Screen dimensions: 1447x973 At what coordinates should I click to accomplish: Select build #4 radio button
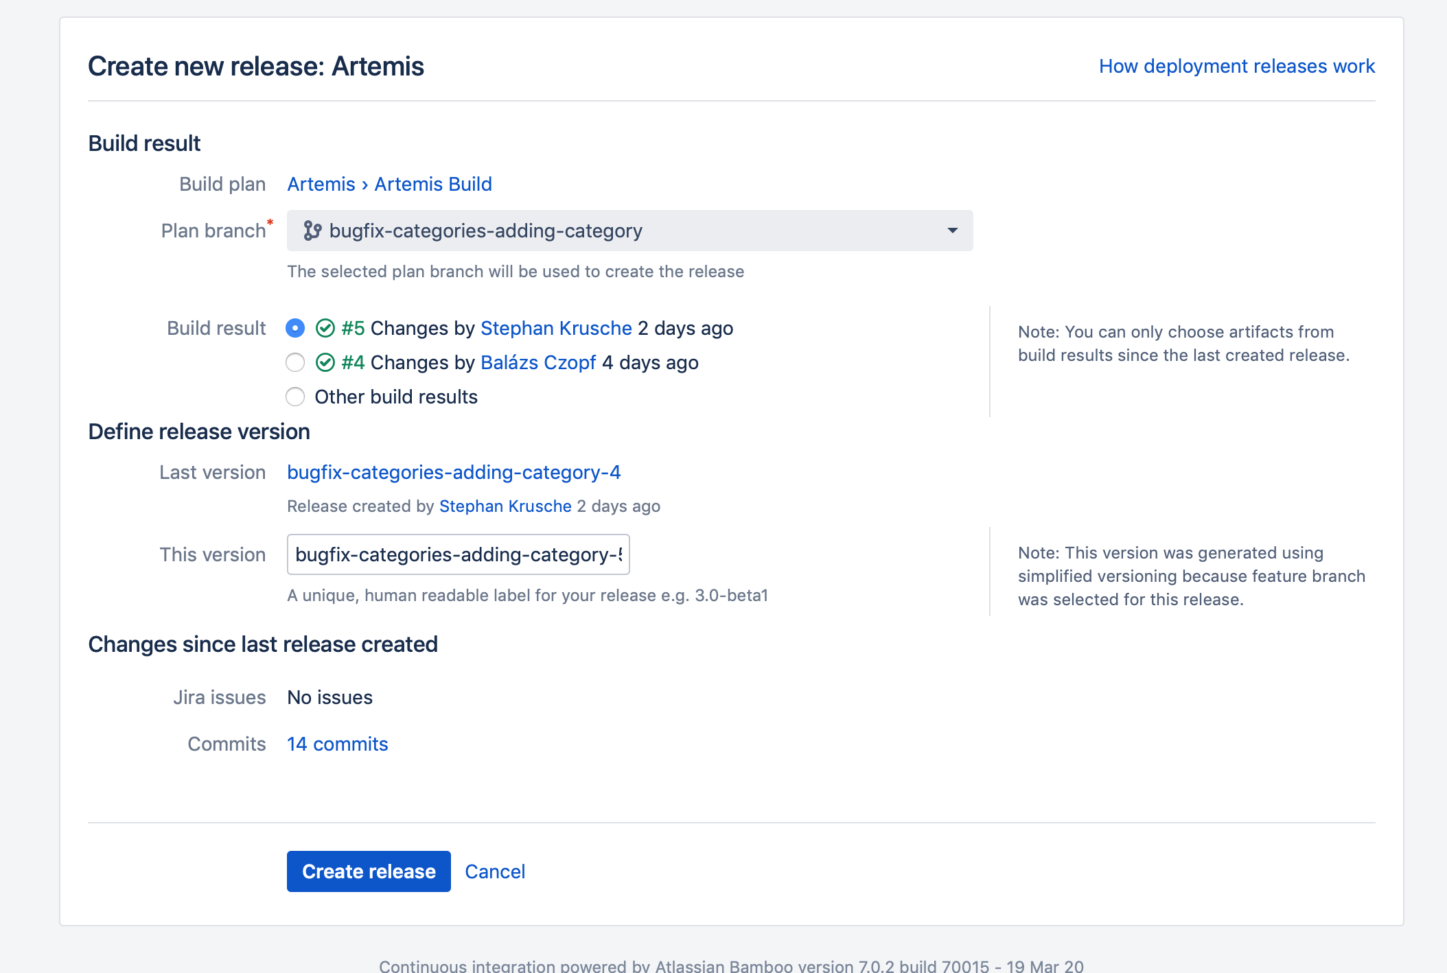pos(295,362)
